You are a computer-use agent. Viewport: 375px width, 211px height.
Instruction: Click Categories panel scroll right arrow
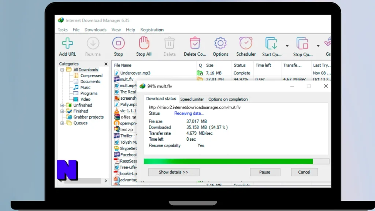pos(106,181)
